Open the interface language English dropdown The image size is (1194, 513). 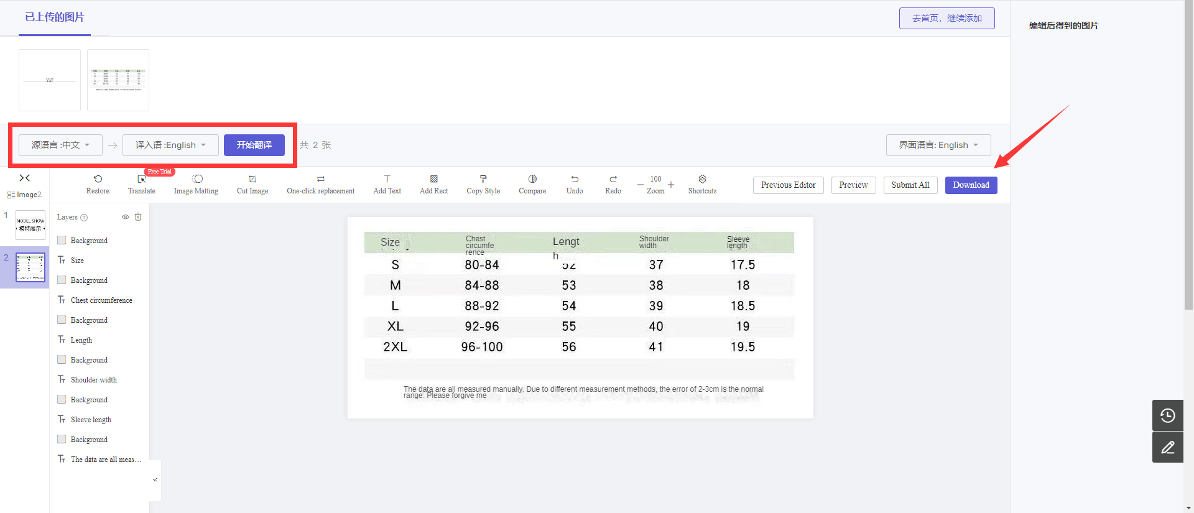pos(938,145)
